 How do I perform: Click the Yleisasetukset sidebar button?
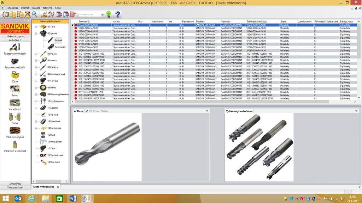pyautogui.click(x=15, y=187)
